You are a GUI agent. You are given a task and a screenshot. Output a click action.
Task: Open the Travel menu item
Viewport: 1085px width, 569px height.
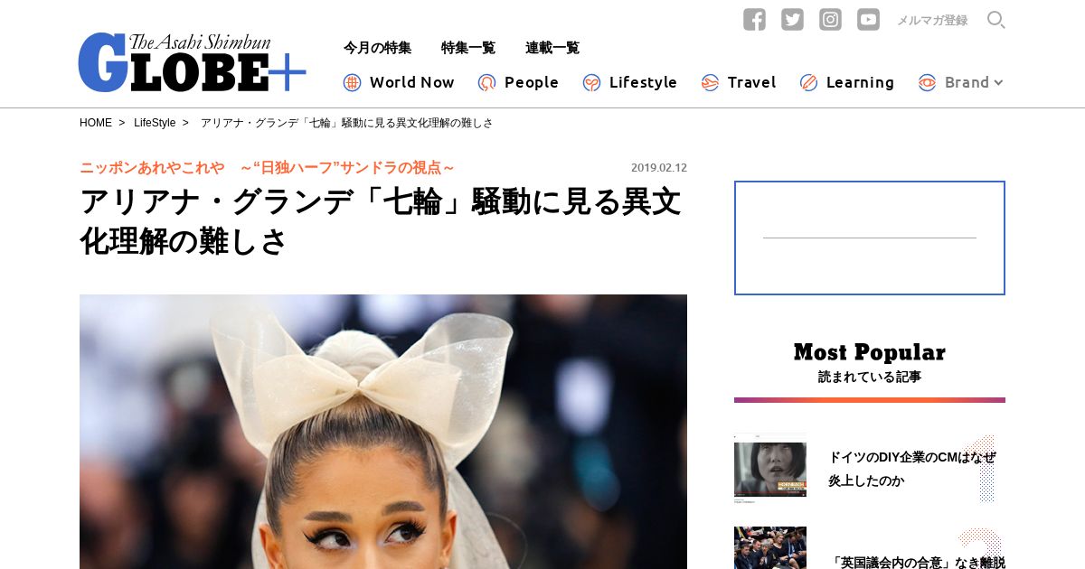click(739, 82)
